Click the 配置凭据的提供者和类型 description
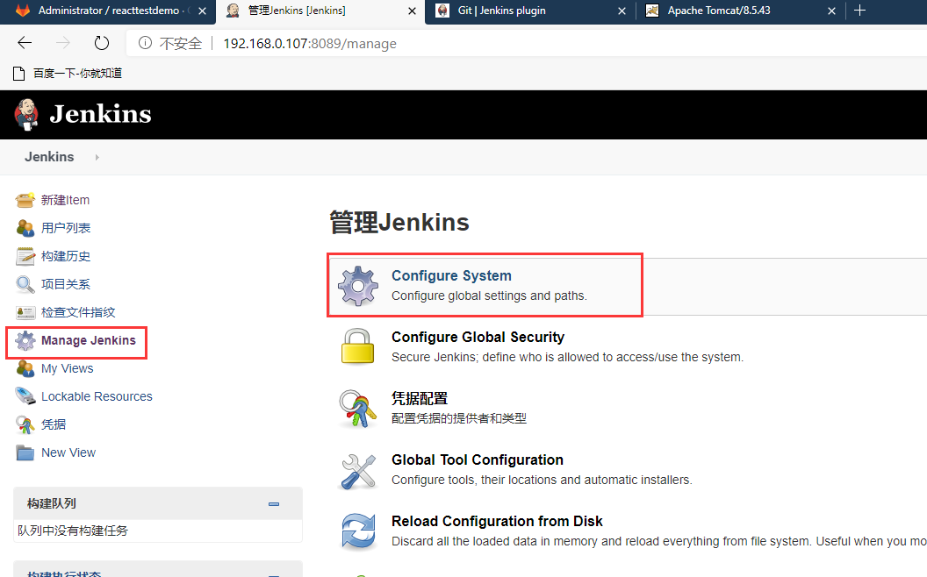The height and width of the screenshot is (577, 927). click(459, 419)
